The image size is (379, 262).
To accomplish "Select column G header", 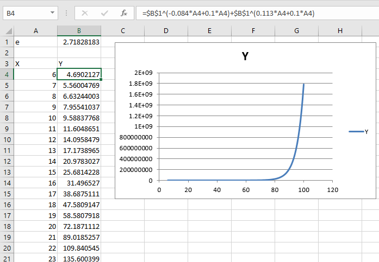I will (x=296, y=31).
